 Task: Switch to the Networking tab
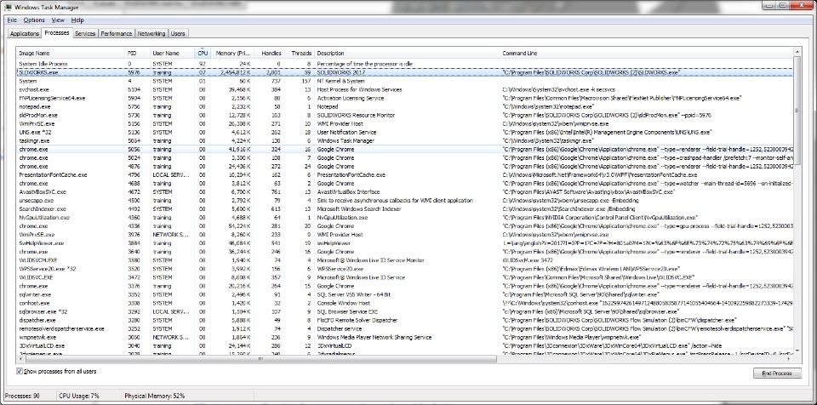pos(151,34)
